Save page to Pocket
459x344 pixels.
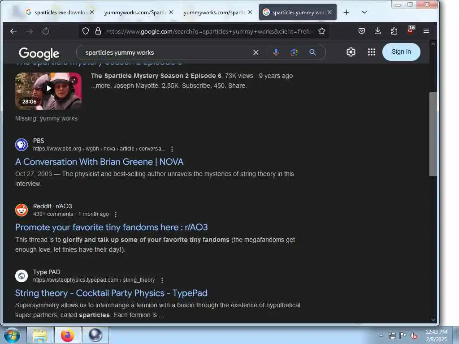pyautogui.click(x=362, y=31)
